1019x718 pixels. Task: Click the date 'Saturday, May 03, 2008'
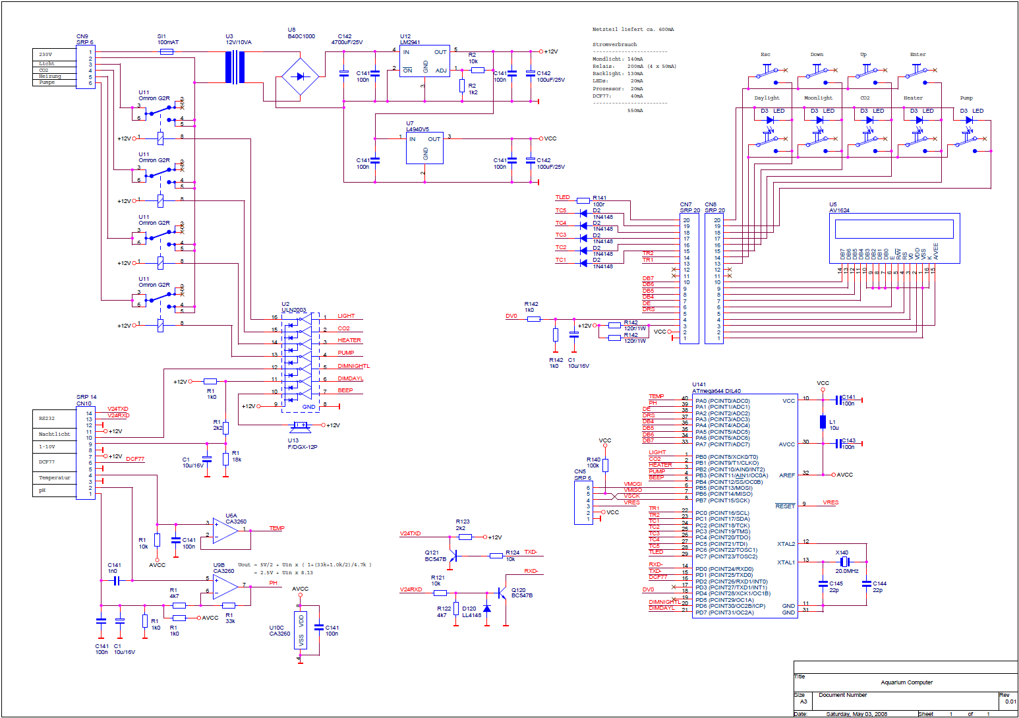tap(856, 714)
